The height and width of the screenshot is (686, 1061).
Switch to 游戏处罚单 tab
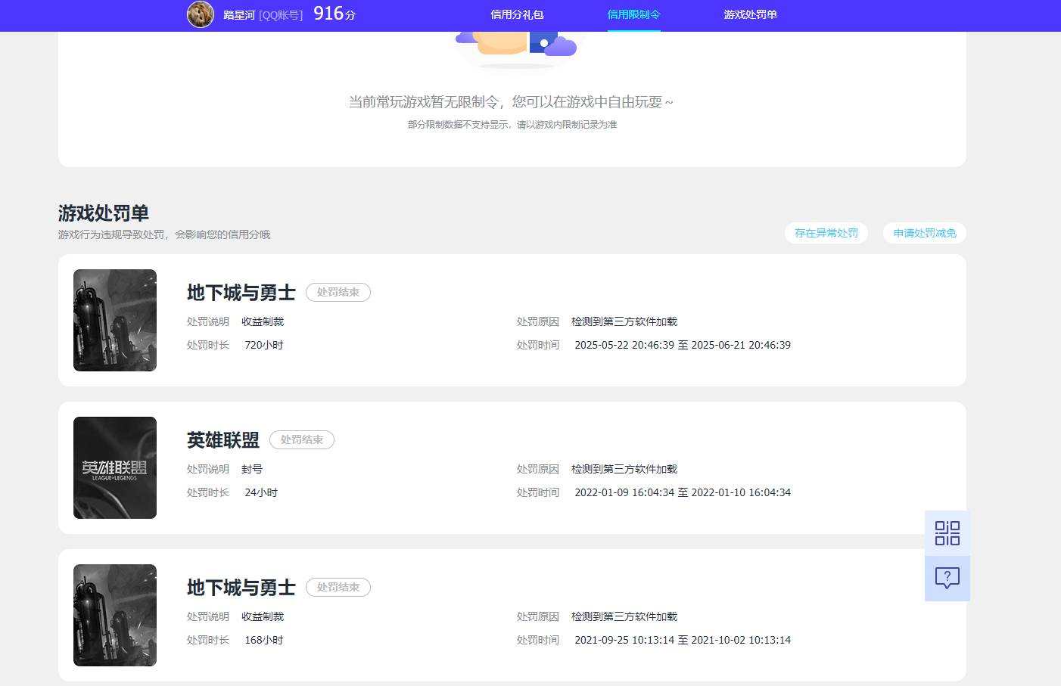click(750, 14)
